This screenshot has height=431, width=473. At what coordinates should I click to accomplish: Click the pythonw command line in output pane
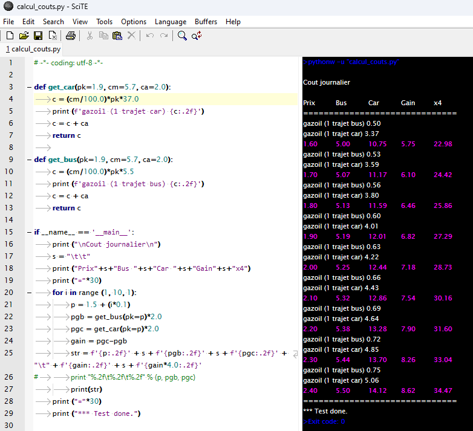(351, 62)
